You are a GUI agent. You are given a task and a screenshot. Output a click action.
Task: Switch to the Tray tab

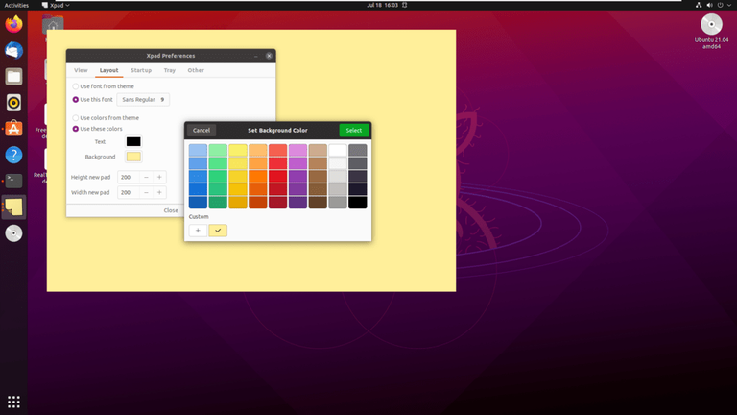click(x=169, y=70)
